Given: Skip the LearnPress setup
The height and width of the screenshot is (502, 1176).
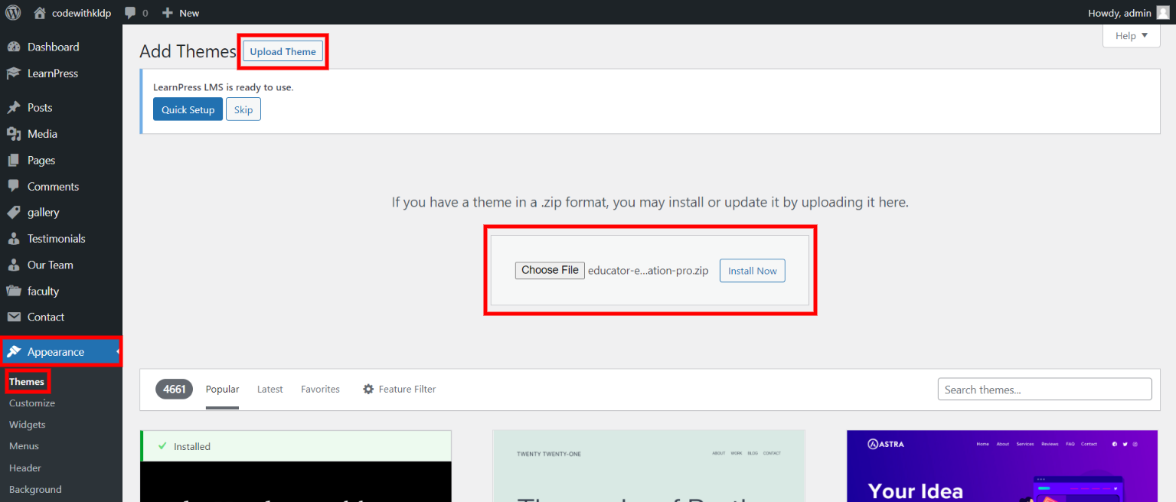Looking at the screenshot, I should (243, 109).
